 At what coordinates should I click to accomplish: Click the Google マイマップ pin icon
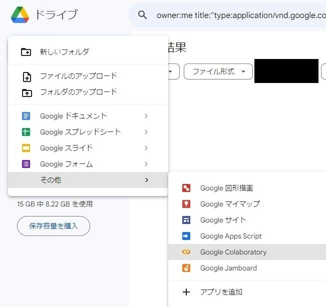(x=186, y=204)
